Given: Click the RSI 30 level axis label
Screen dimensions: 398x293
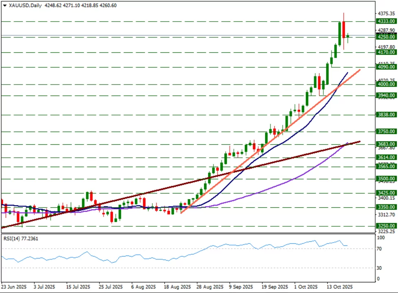Looking at the screenshot, I should coord(379,268).
